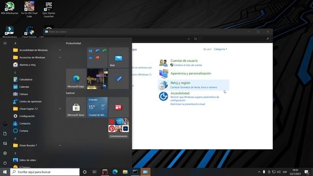The image size is (313, 176).
Task: Launch Epic Games Launcher desktop shortcut
Action: coord(49,9)
